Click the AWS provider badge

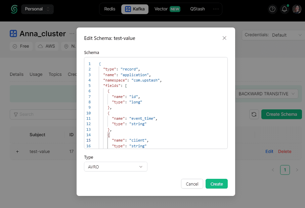(x=47, y=46)
